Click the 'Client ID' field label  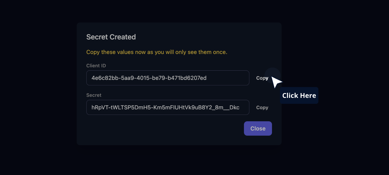pos(96,65)
